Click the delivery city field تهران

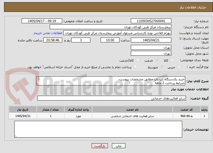151,54
